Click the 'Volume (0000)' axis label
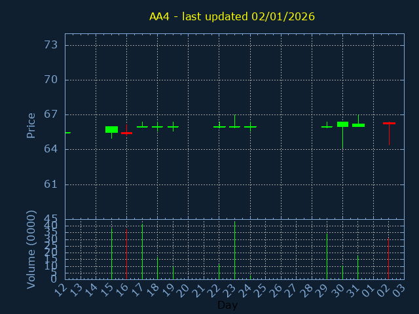Viewport: 419px width, 314px height. 31,249
